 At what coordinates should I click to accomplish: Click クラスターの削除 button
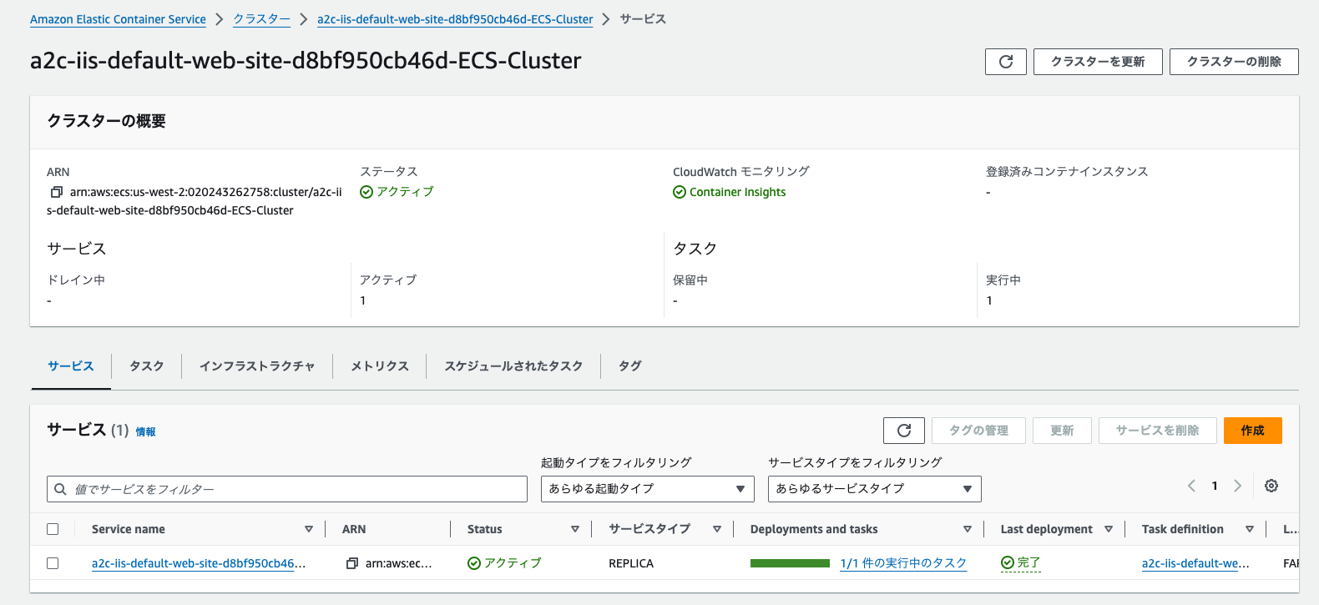click(1234, 62)
